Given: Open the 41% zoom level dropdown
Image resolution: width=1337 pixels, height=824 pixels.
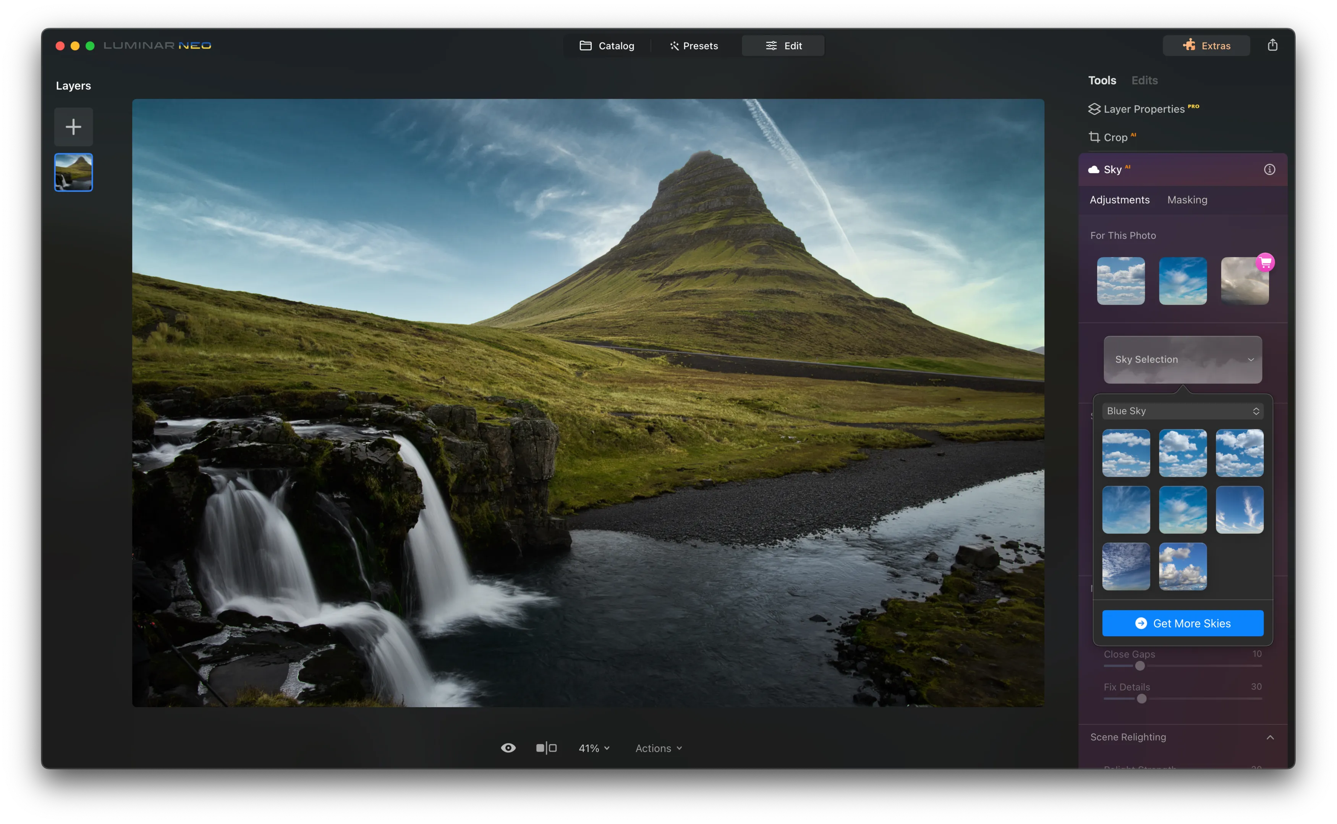Looking at the screenshot, I should [x=594, y=748].
